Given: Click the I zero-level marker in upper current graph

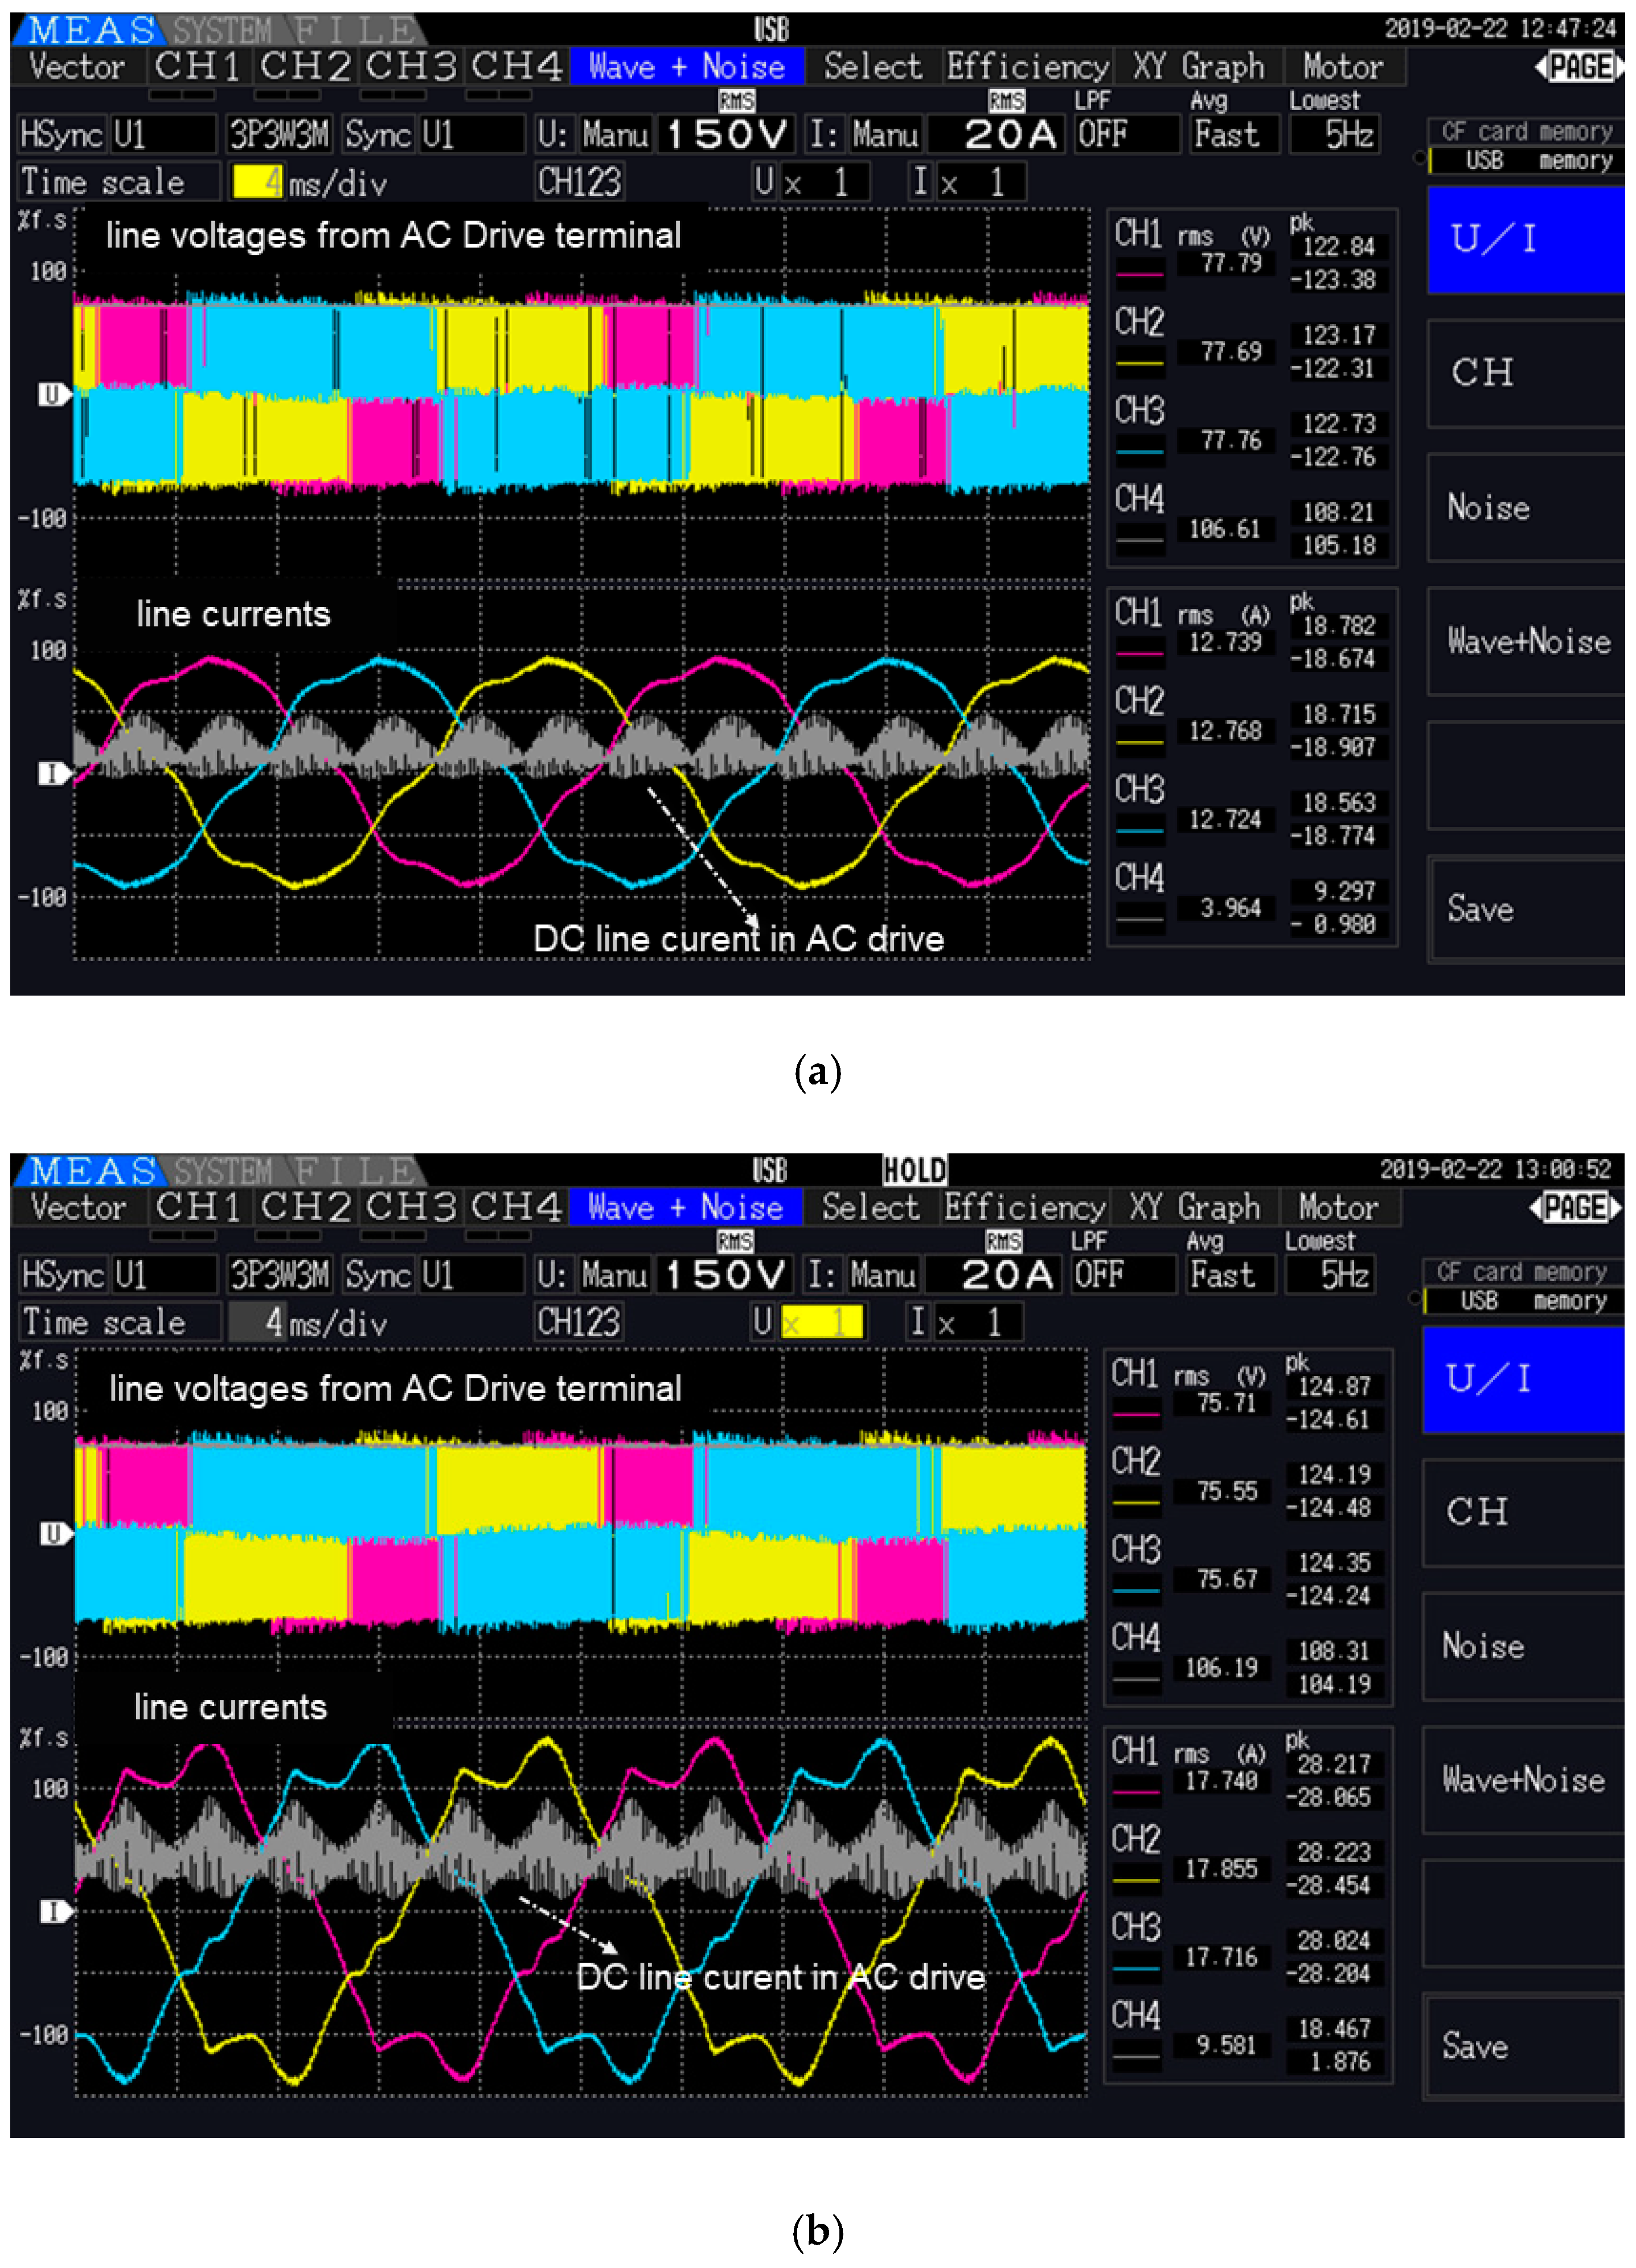Looking at the screenshot, I should point(52,773).
